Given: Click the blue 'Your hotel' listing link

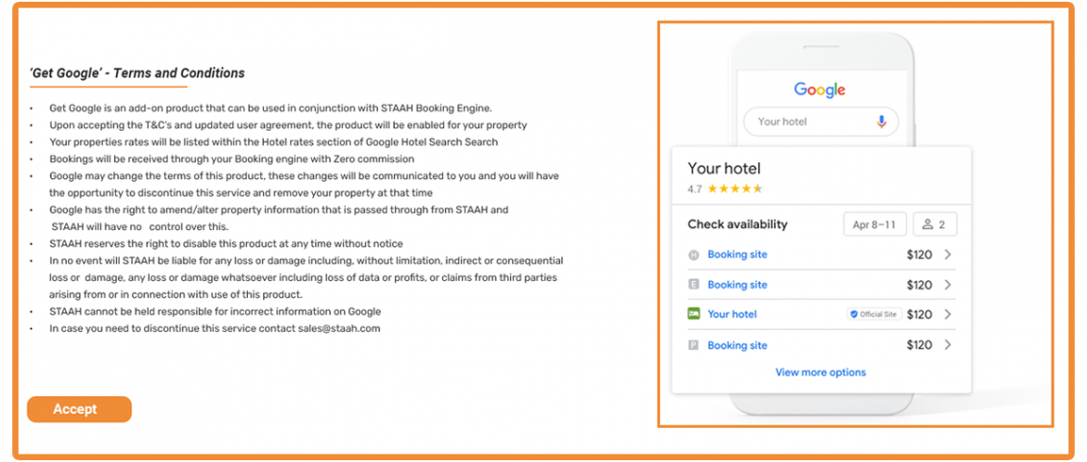Looking at the screenshot, I should click(x=732, y=314).
